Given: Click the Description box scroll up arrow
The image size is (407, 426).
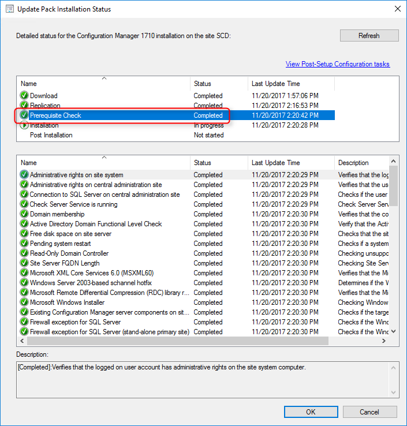Looking at the screenshot, I should pyautogui.click(x=393, y=368).
